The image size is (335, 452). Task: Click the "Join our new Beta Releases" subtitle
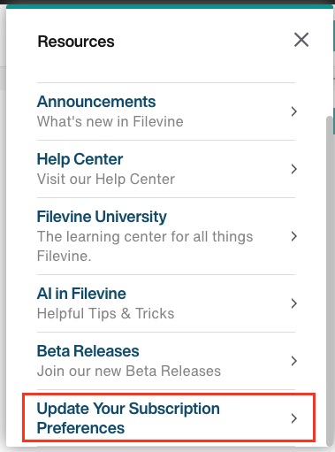point(129,371)
